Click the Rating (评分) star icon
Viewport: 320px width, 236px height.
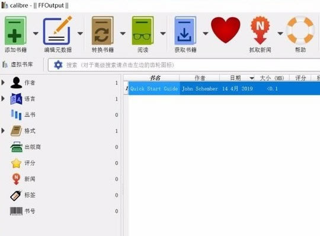(16, 163)
